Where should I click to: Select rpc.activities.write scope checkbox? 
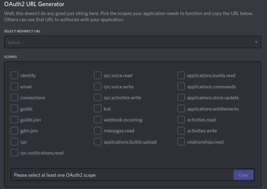click(98, 98)
